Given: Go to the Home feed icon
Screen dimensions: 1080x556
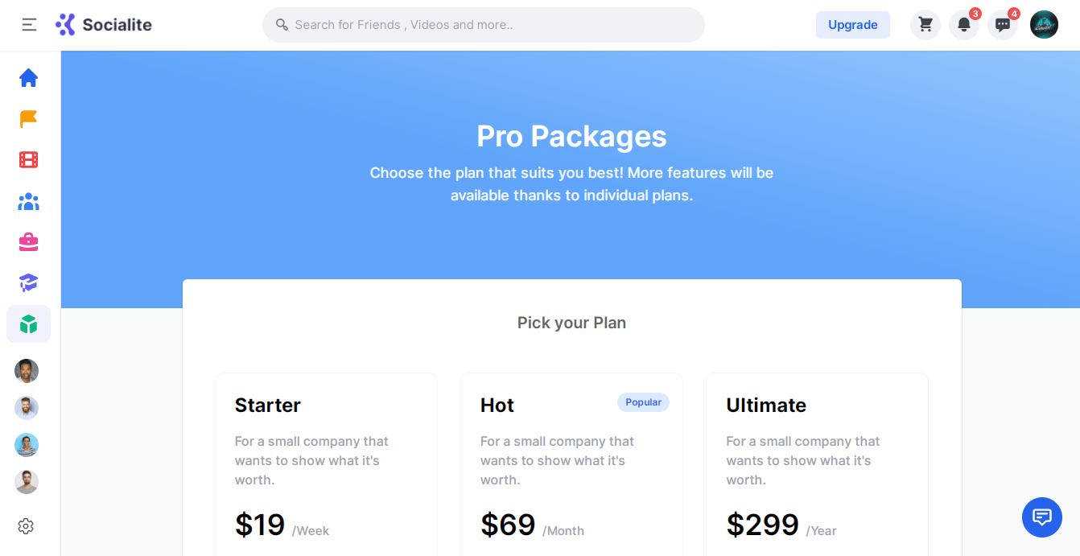Looking at the screenshot, I should point(28,78).
